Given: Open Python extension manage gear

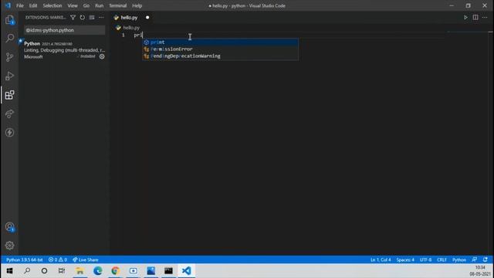Looking at the screenshot, I should pos(102,56).
